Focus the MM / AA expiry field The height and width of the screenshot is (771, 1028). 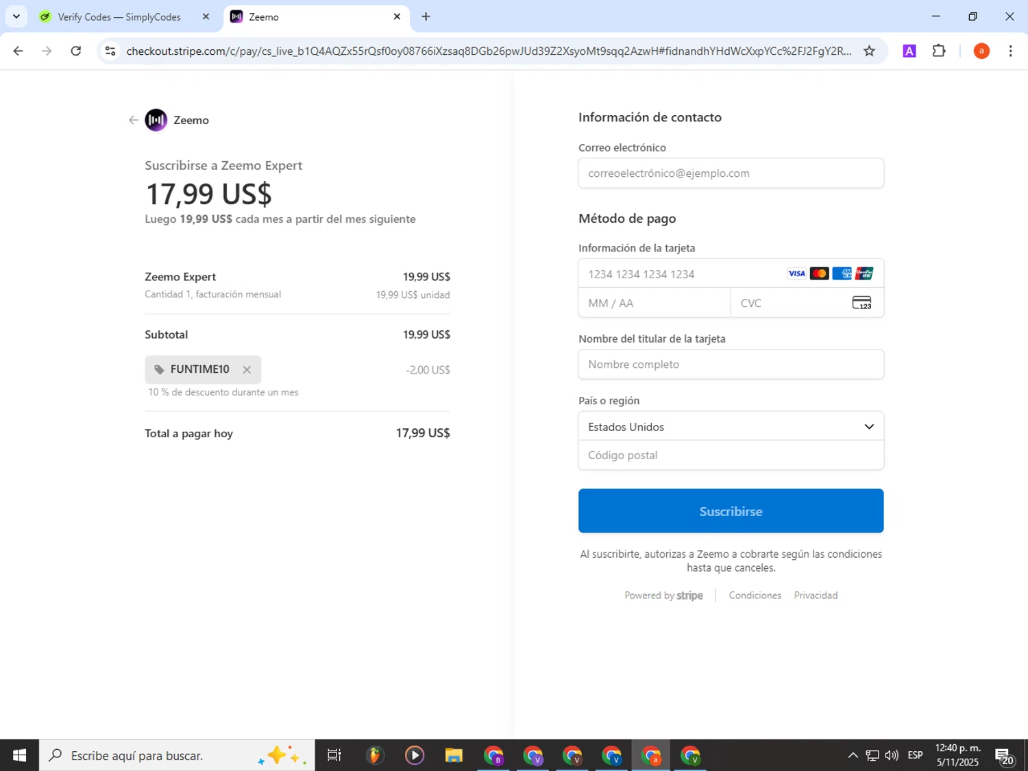(x=654, y=303)
